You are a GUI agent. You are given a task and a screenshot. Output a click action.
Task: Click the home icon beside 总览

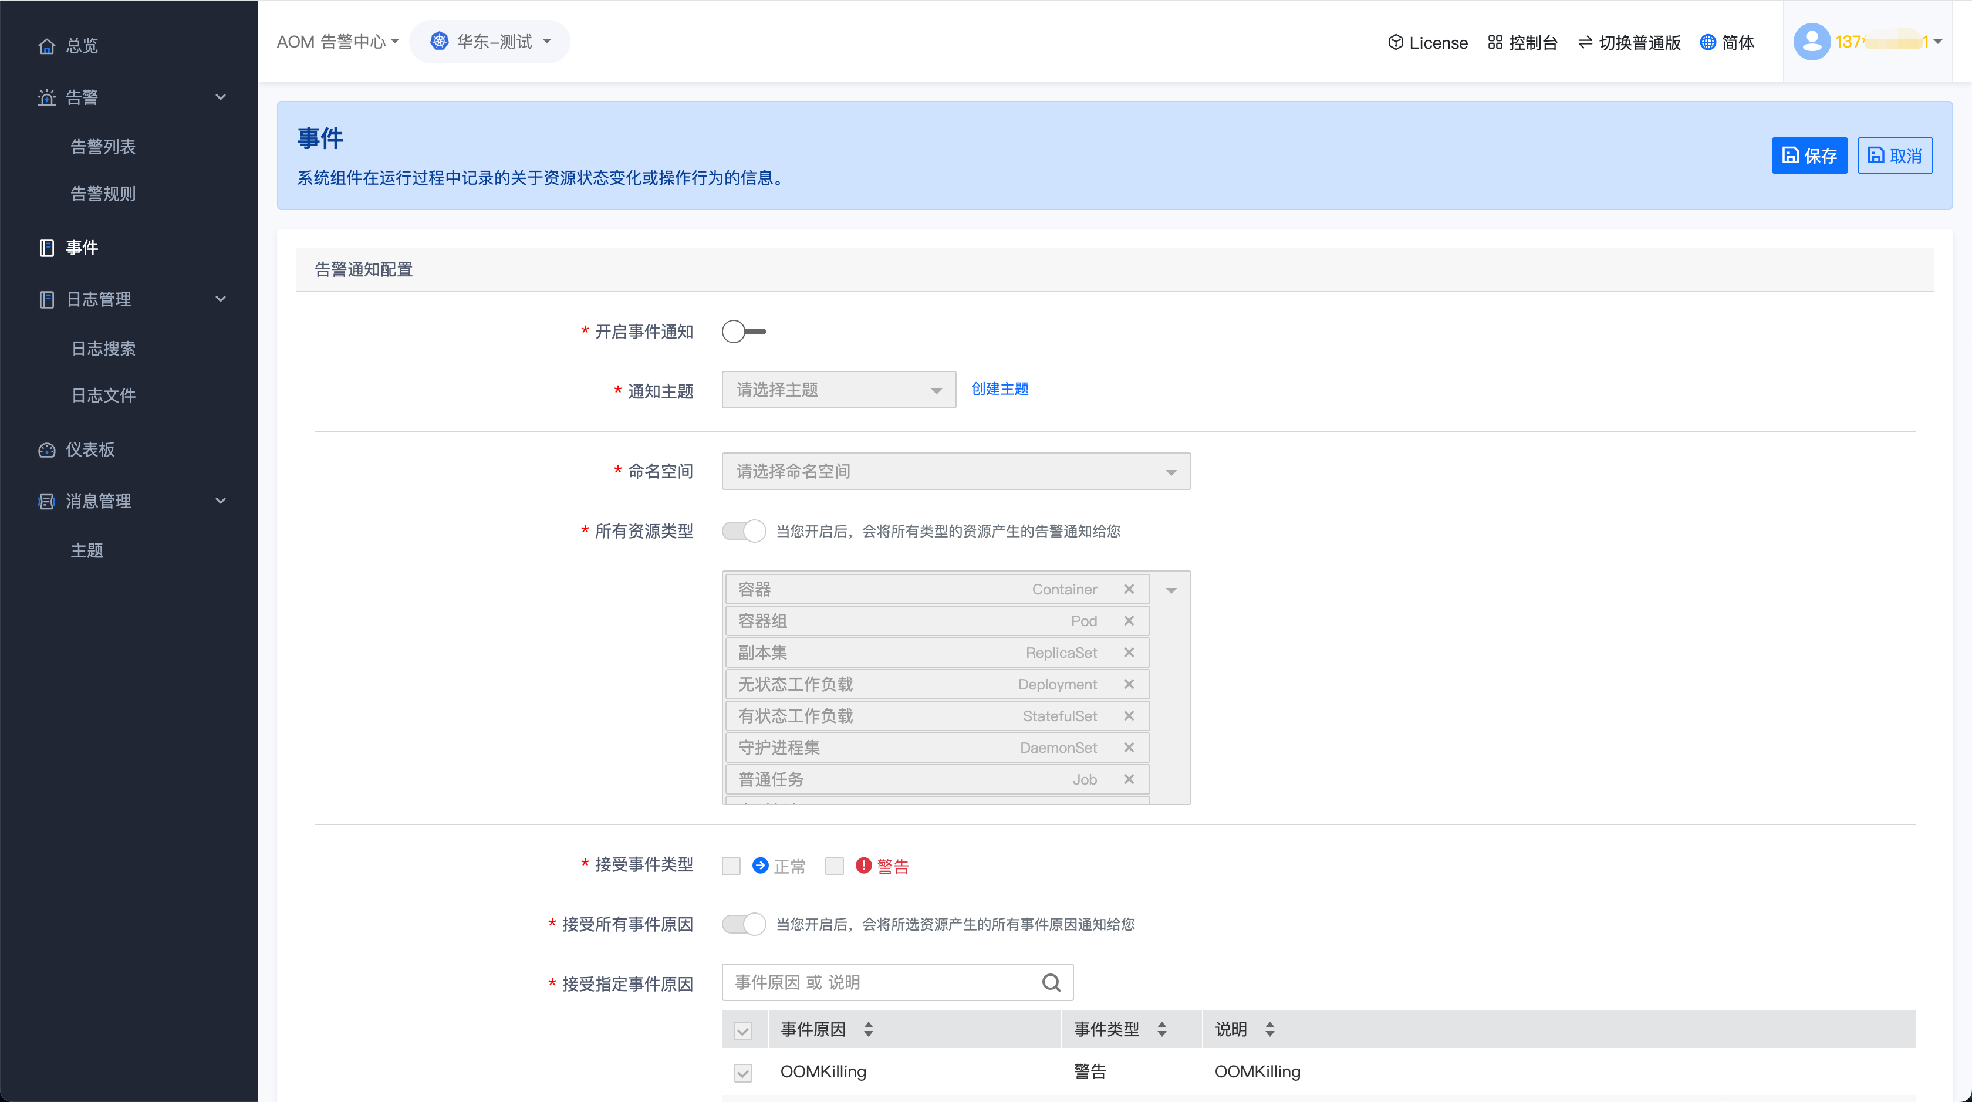[x=47, y=46]
